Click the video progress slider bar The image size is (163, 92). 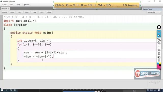point(80,91)
